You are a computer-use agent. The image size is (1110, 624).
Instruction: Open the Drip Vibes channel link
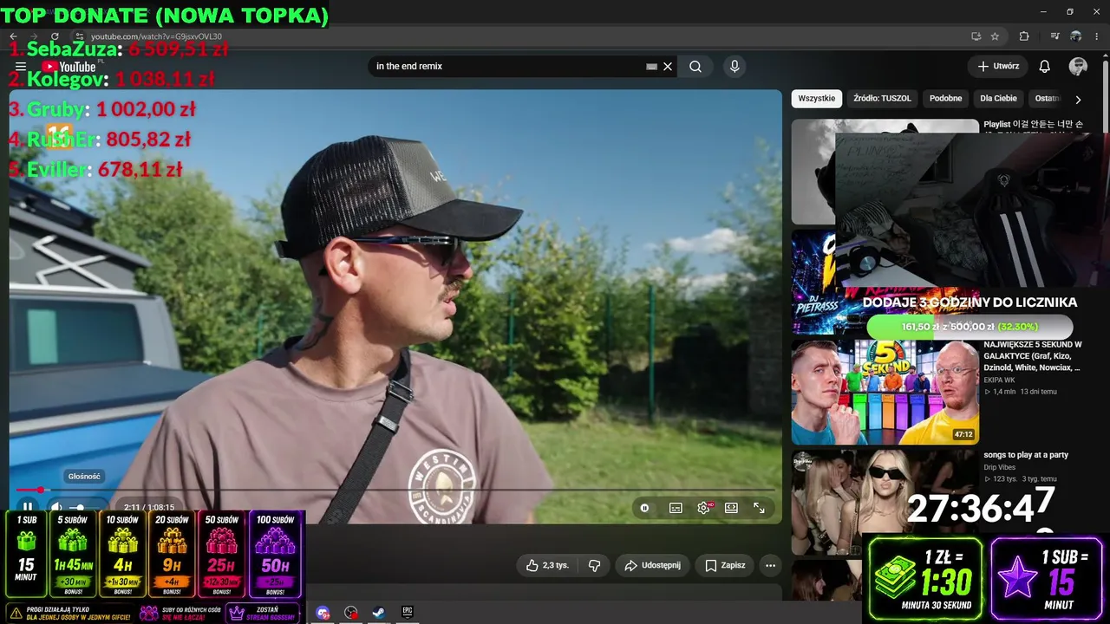[x=999, y=467]
